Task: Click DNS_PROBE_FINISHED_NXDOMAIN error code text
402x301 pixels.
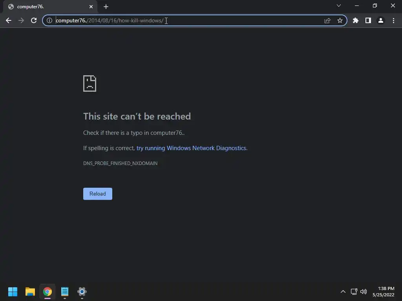Action: tap(120, 163)
